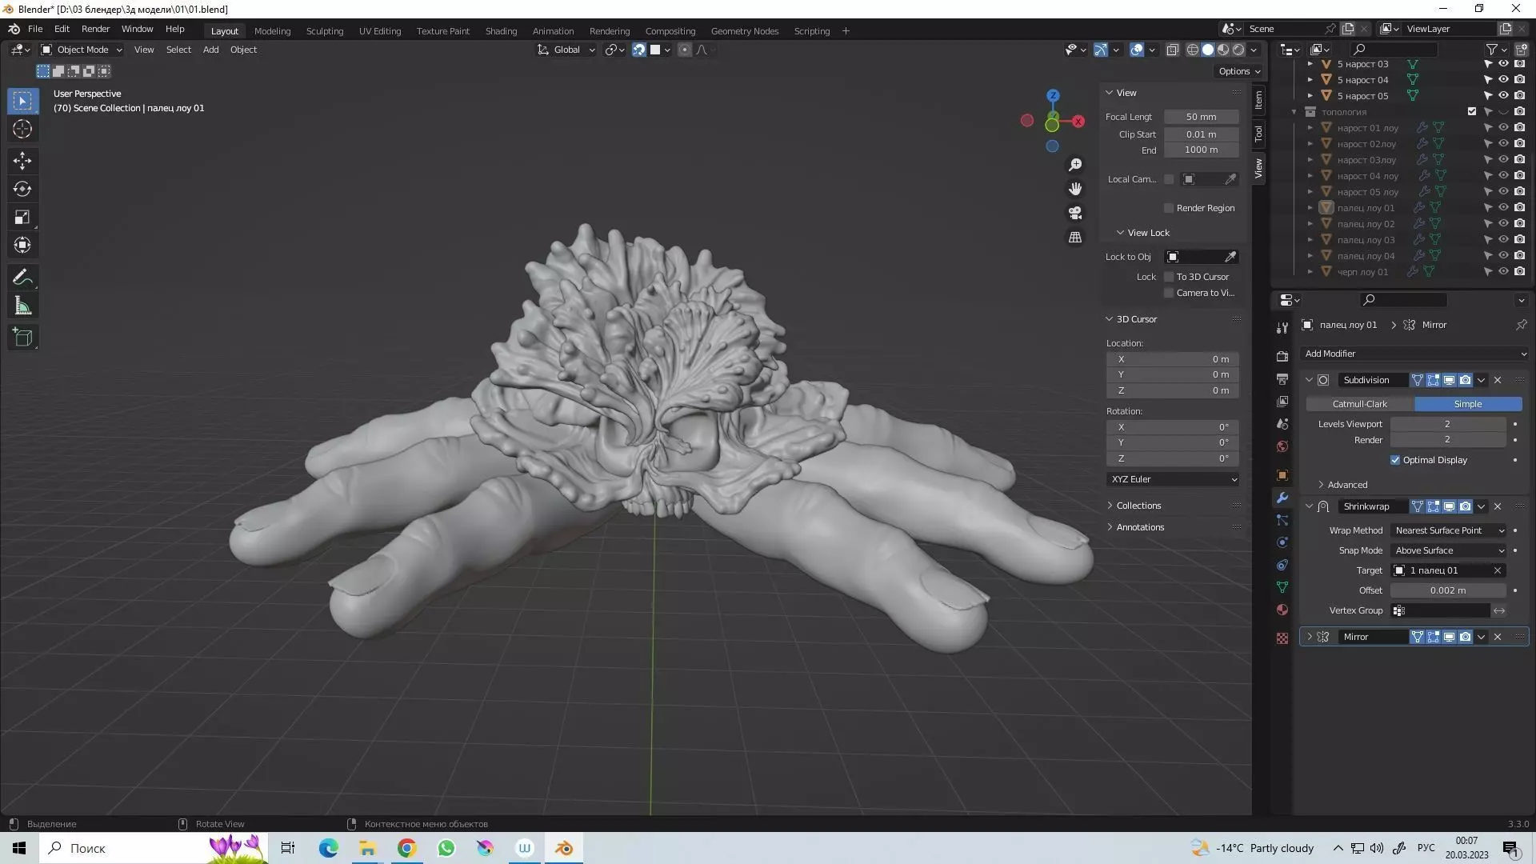Enable the Render Region checkbox
The height and width of the screenshot is (864, 1536).
(x=1169, y=208)
